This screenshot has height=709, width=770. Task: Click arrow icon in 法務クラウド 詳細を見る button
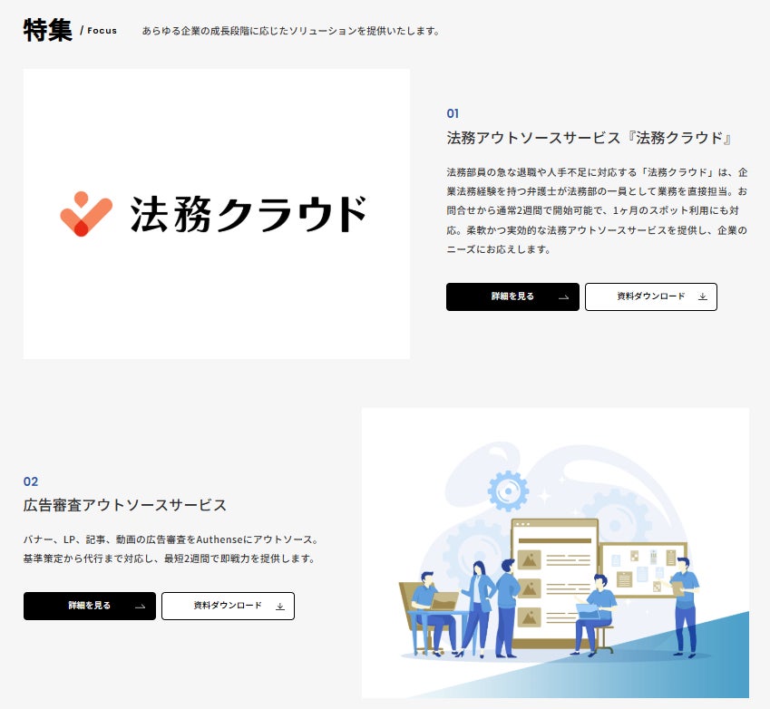click(564, 297)
